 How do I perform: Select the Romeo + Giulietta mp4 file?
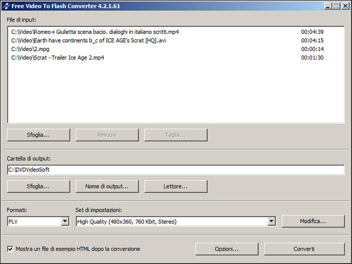95,32
